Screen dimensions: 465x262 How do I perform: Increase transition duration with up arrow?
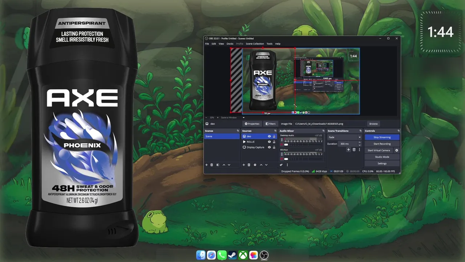[360, 143]
